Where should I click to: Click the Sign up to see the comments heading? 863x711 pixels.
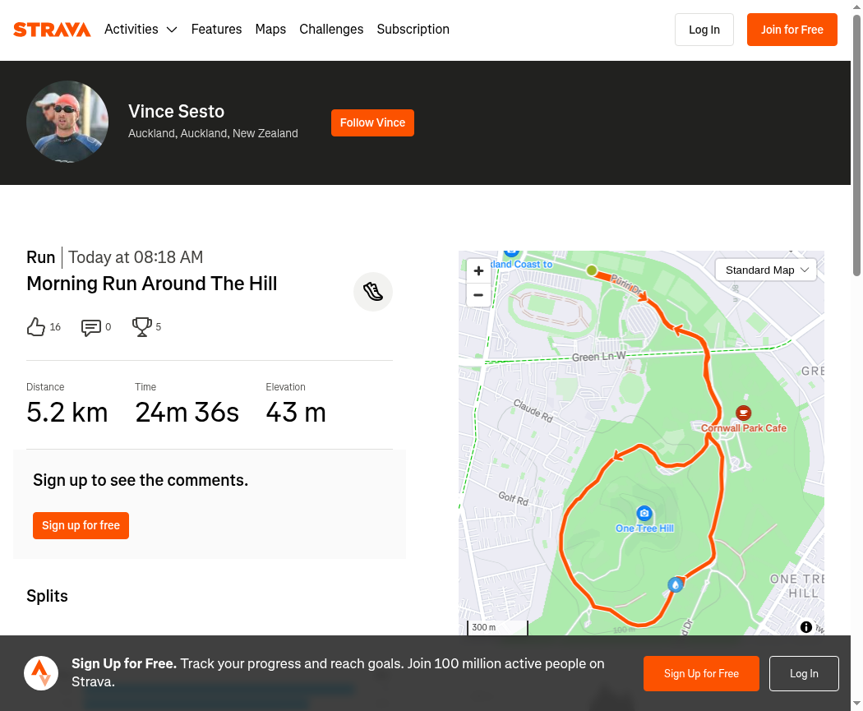point(141,480)
